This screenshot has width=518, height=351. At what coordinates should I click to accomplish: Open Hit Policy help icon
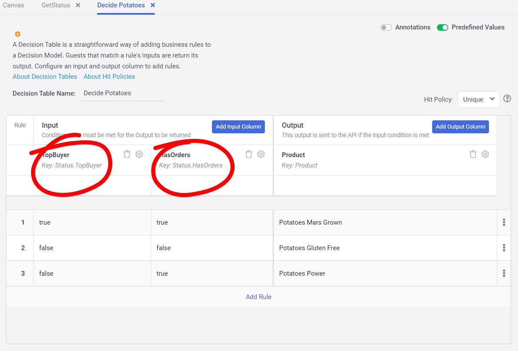(507, 99)
